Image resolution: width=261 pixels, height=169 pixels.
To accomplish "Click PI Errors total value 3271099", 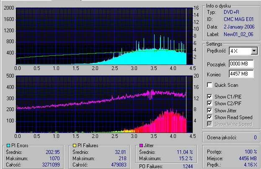I will 51,165.
